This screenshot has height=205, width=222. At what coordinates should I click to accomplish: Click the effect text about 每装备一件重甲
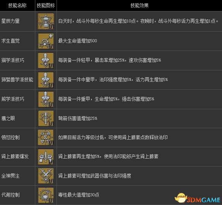tap(106, 99)
